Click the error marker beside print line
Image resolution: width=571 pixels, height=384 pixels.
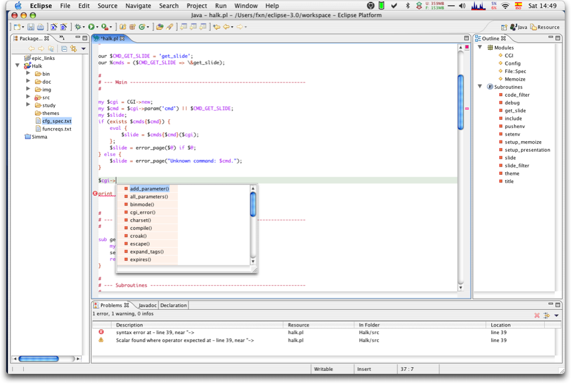click(x=95, y=194)
